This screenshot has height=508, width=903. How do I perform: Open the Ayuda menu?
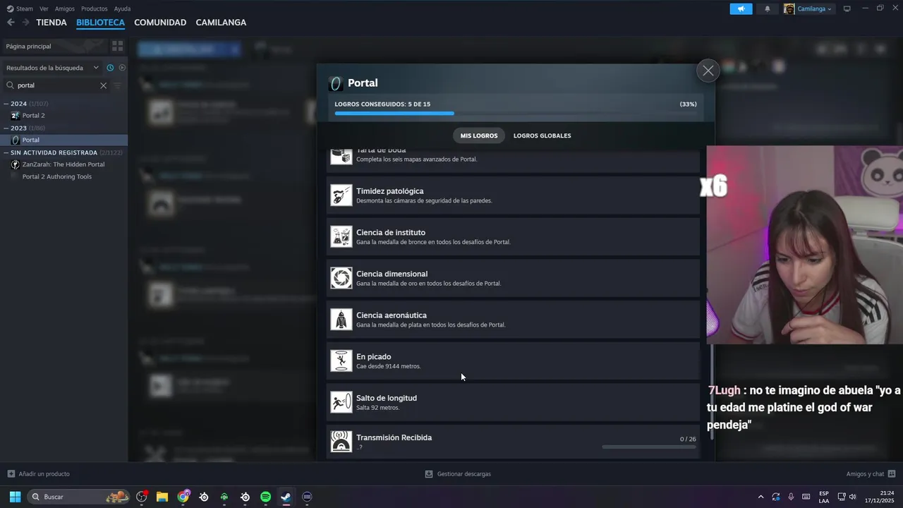coord(122,8)
